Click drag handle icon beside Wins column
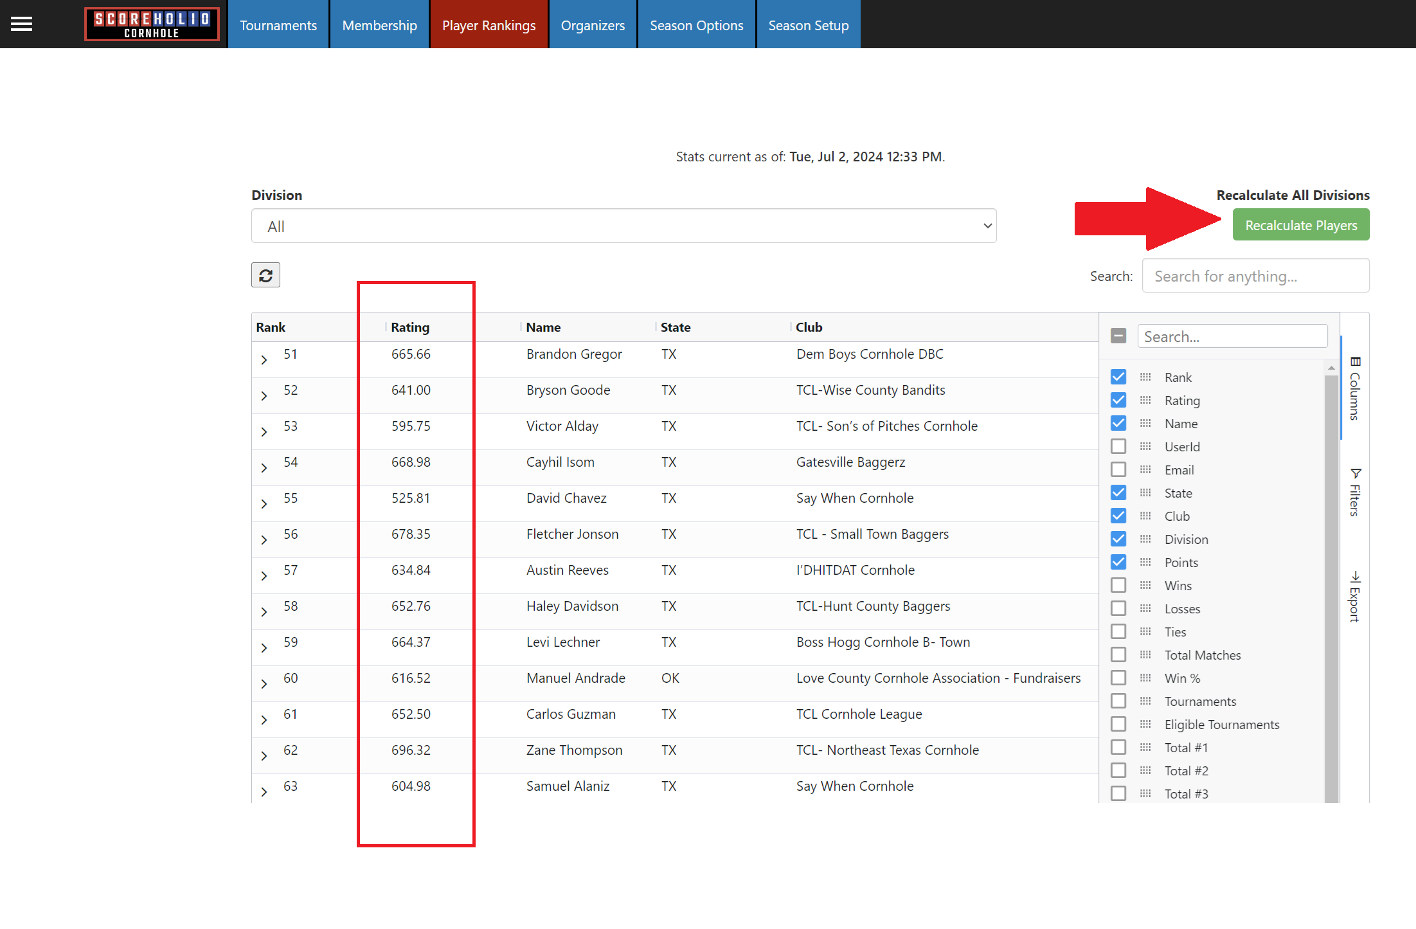Image resolution: width=1416 pixels, height=929 pixels. (x=1145, y=586)
